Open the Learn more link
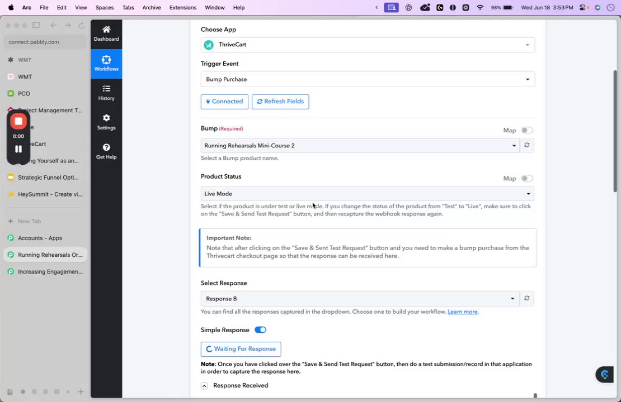The height and width of the screenshot is (402, 621). [x=462, y=312]
